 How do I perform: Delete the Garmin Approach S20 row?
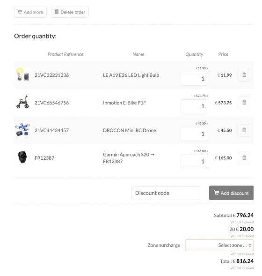(244, 158)
